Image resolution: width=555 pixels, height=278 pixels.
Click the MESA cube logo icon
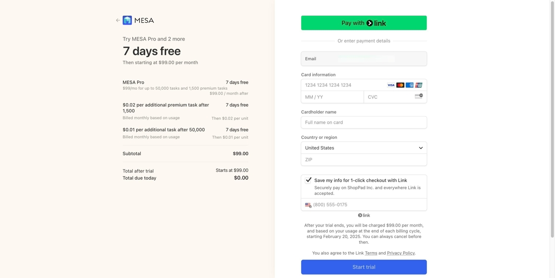pyautogui.click(x=127, y=20)
